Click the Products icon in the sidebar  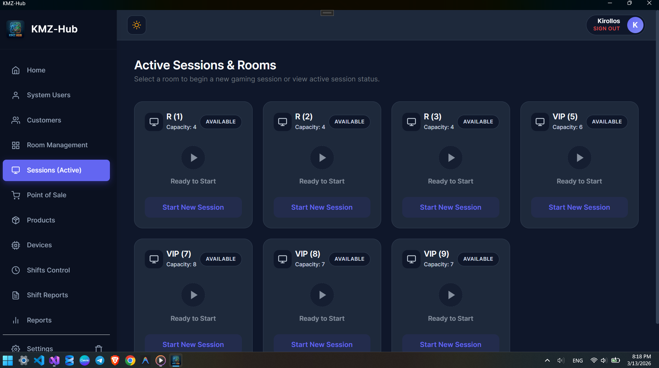point(16,220)
